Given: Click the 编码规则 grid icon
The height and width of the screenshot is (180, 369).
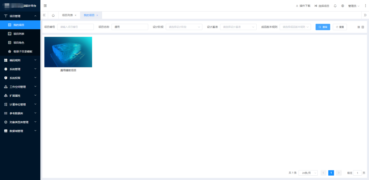Looking at the screenshot, I should (6, 60).
